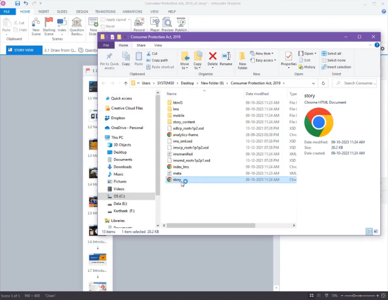Click Undo arrow in Storyline title bar
The image size is (388, 300).
[x=26, y=3]
